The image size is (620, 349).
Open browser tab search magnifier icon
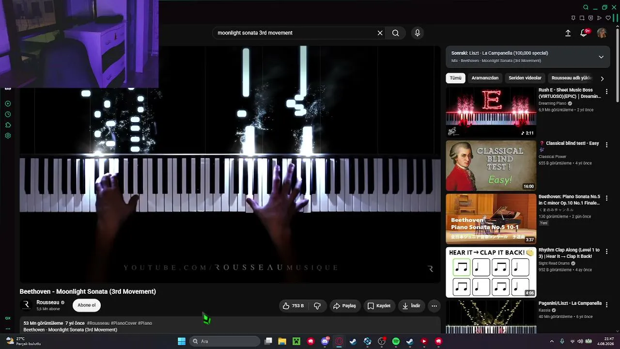click(x=586, y=7)
